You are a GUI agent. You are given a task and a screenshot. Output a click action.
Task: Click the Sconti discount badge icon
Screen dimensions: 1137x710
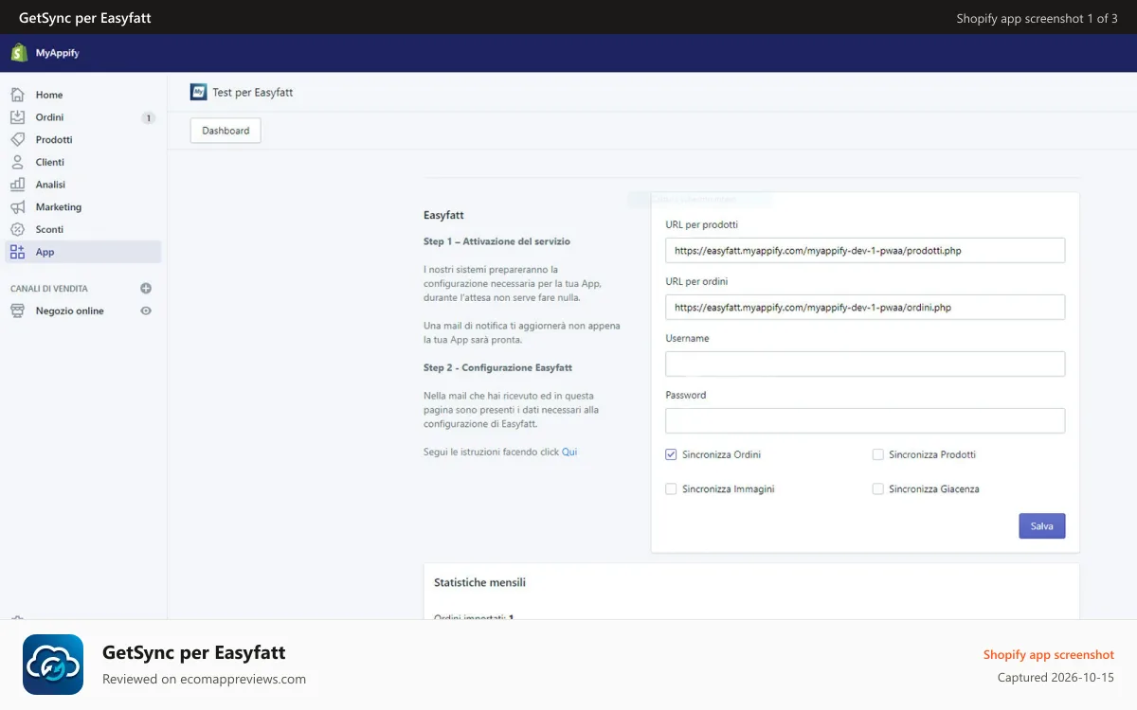[x=17, y=229]
